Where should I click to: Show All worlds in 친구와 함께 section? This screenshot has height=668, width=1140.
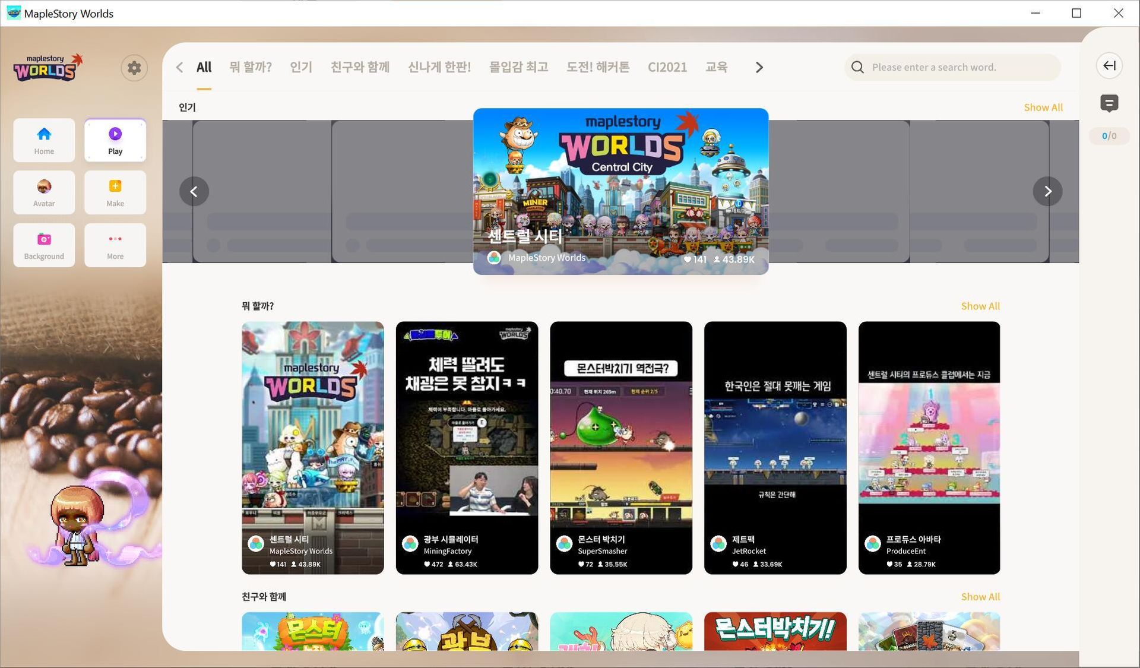(980, 596)
